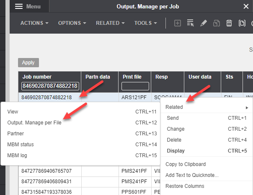Close the Output Manage per Job window

(246, 6)
